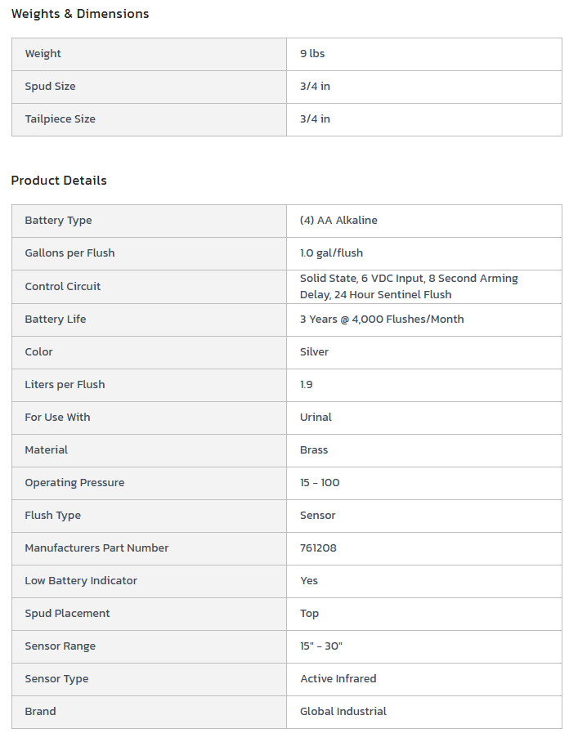Click the Silver color value
The image size is (569, 742).
(x=314, y=352)
